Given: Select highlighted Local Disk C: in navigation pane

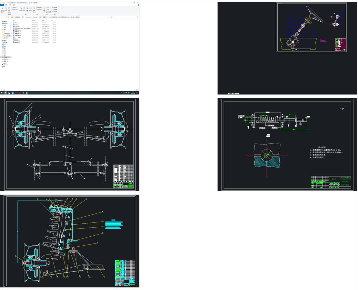Looking at the screenshot, I should click(x=6, y=57).
